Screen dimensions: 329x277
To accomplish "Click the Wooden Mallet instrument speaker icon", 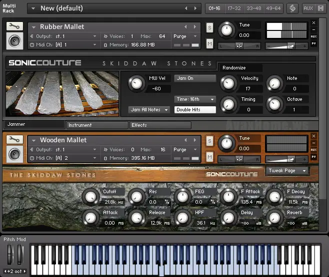I will (14, 154).
